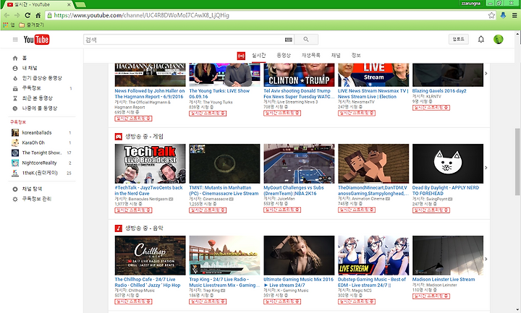Open the TechTalk Live Broadcast thumbnail
The width and height of the screenshot is (521, 313).
pos(151,163)
